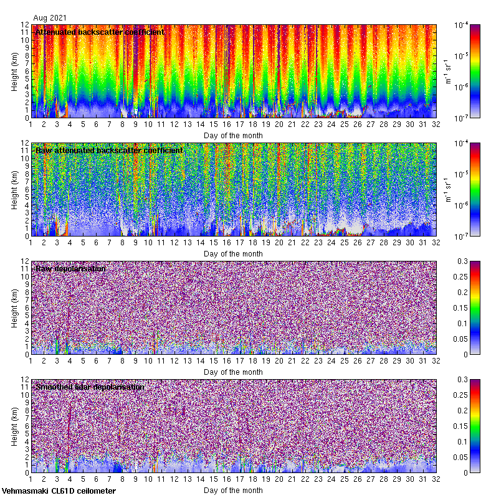Click the Smoothed lidar depolarisation title

click(90, 387)
